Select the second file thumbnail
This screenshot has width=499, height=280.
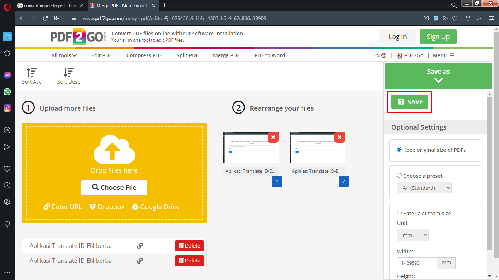tap(317, 147)
